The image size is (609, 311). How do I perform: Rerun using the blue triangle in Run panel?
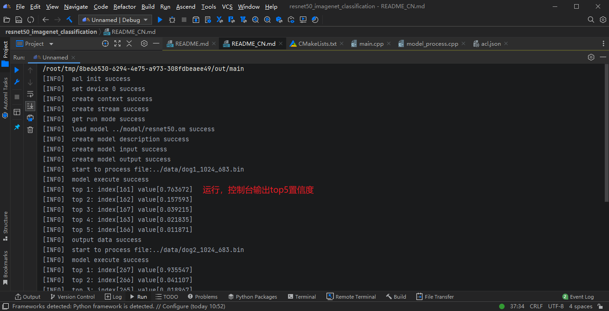click(17, 70)
